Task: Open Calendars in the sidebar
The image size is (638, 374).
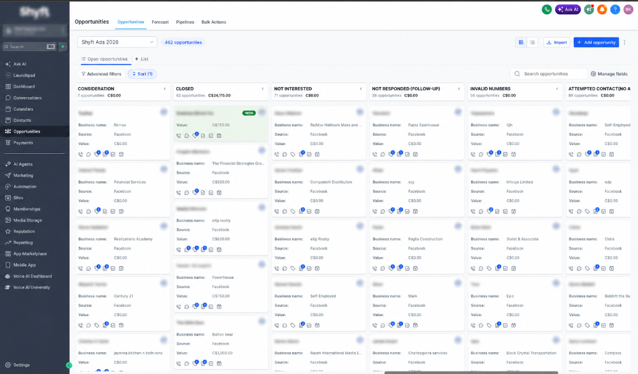Action: click(23, 109)
